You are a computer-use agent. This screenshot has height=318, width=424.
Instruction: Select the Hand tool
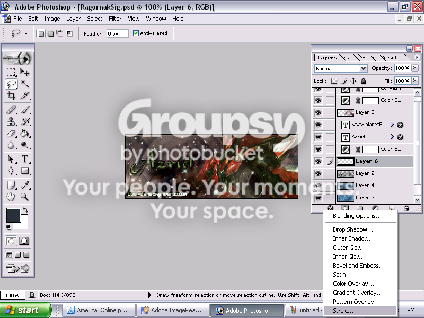point(11,197)
